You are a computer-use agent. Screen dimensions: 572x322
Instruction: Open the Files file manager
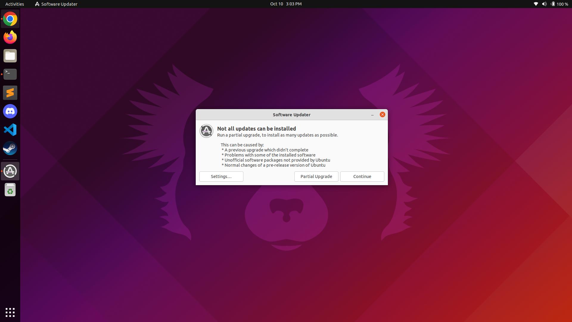10,56
